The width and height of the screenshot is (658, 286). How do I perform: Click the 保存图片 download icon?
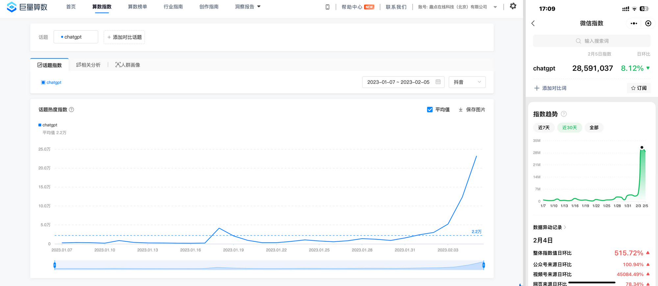(461, 109)
